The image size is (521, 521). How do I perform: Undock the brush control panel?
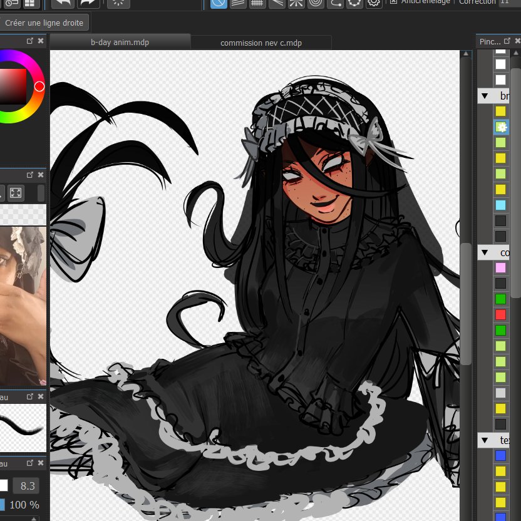click(29, 463)
